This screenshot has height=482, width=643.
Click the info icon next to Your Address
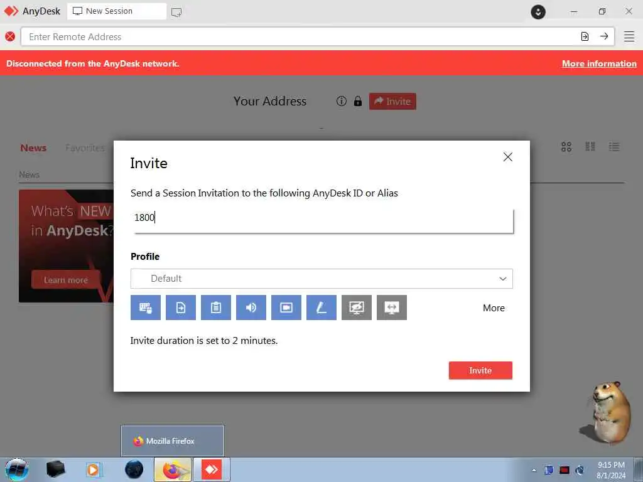coord(341,101)
